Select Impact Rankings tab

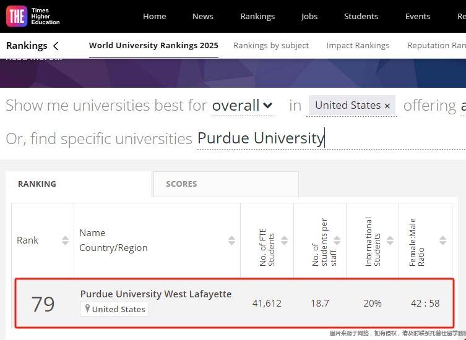pos(358,45)
